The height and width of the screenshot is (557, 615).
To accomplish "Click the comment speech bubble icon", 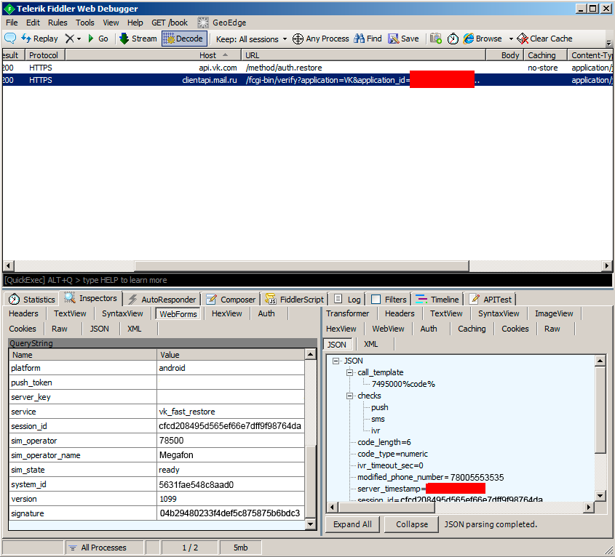I will [9, 39].
